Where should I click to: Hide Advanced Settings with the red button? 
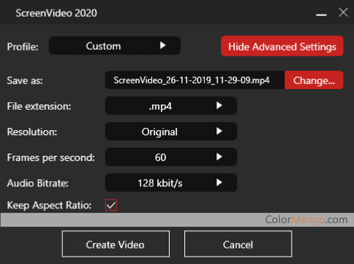click(282, 46)
